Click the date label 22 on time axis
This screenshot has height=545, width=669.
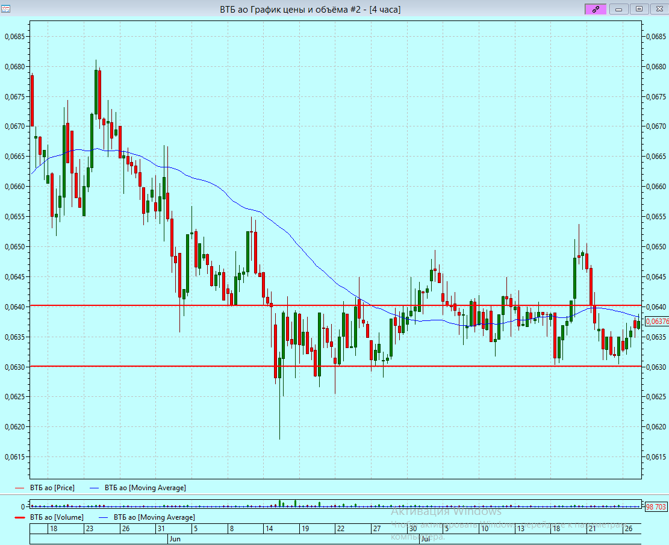tap(340, 529)
